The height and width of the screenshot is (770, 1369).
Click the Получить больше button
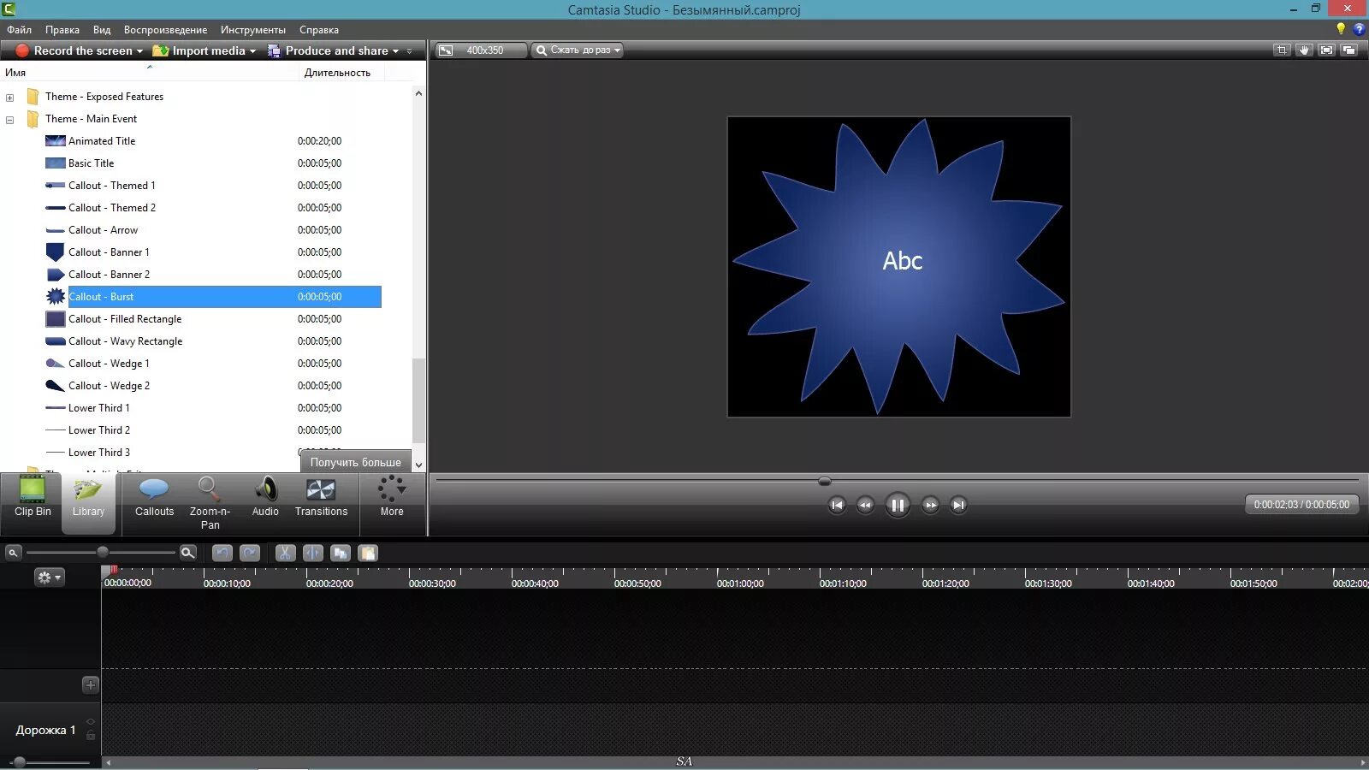pos(355,462)
